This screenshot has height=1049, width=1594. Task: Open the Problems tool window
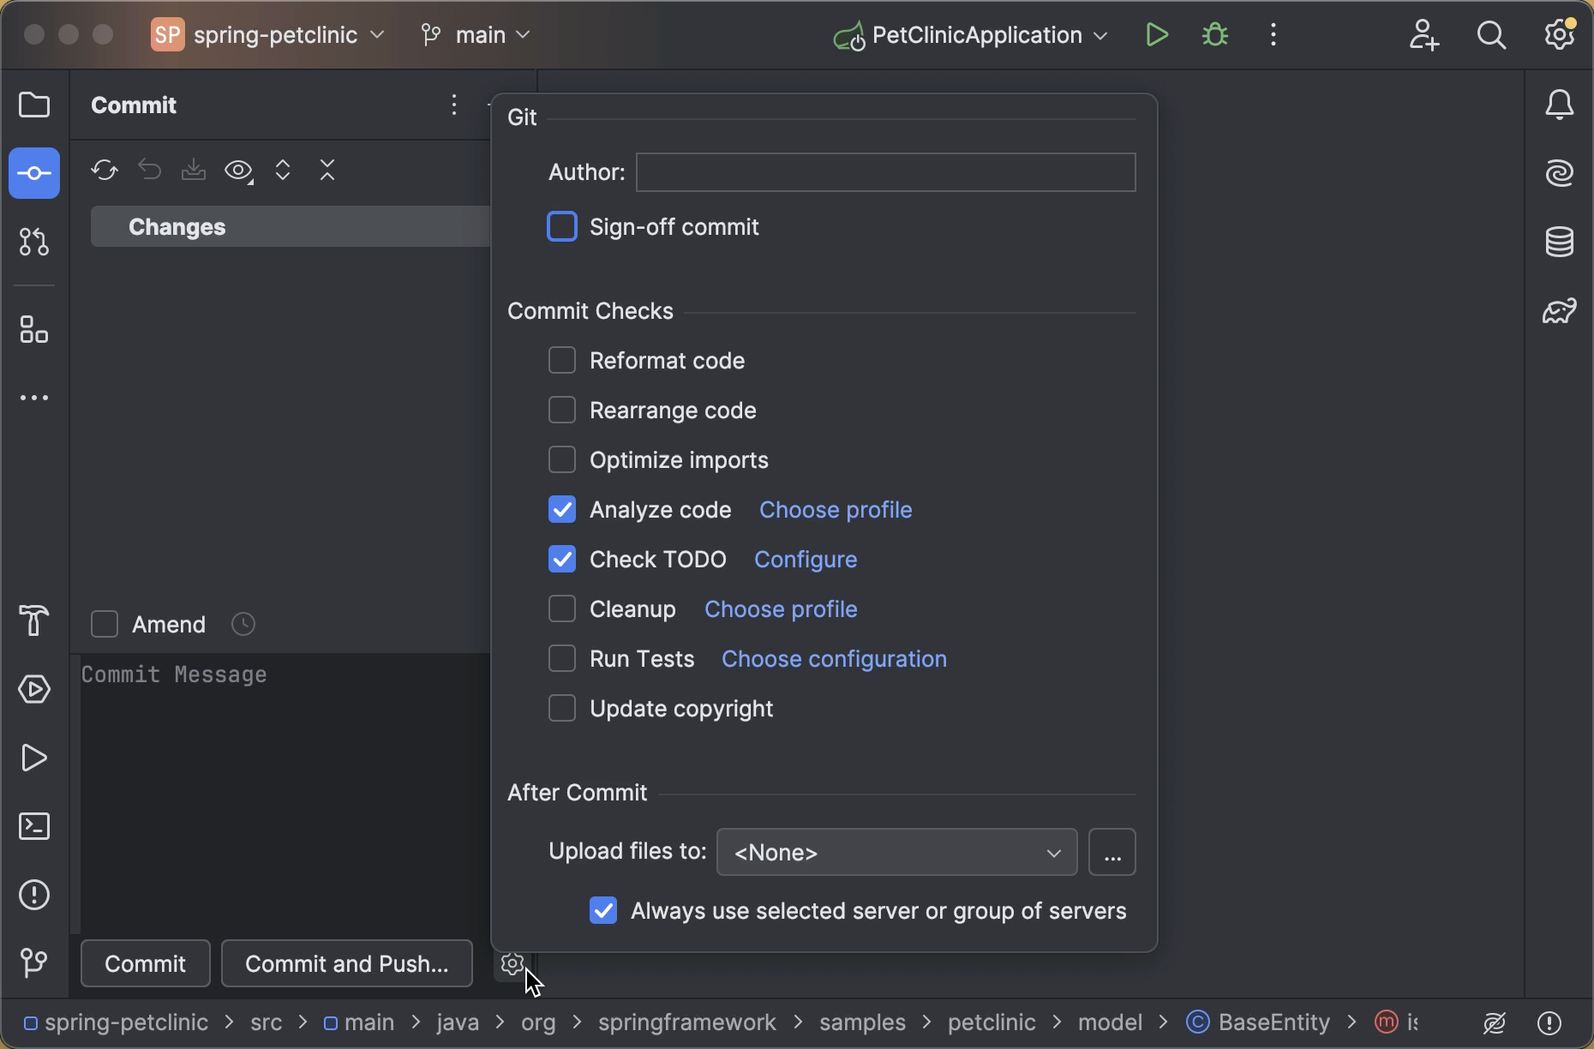click(x=33, y=895)
